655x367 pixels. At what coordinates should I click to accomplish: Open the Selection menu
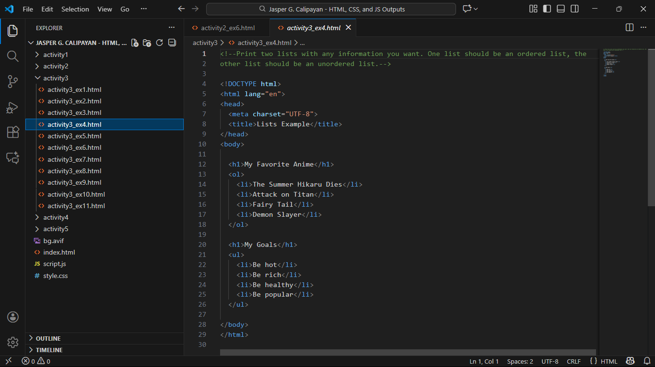click(x=75, y=9)
